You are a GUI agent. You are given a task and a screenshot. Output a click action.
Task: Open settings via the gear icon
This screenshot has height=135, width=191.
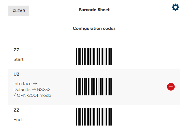175,8
